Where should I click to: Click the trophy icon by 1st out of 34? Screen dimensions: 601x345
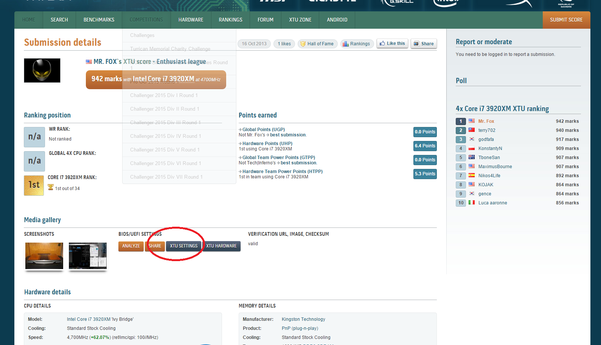pos(50,187)
